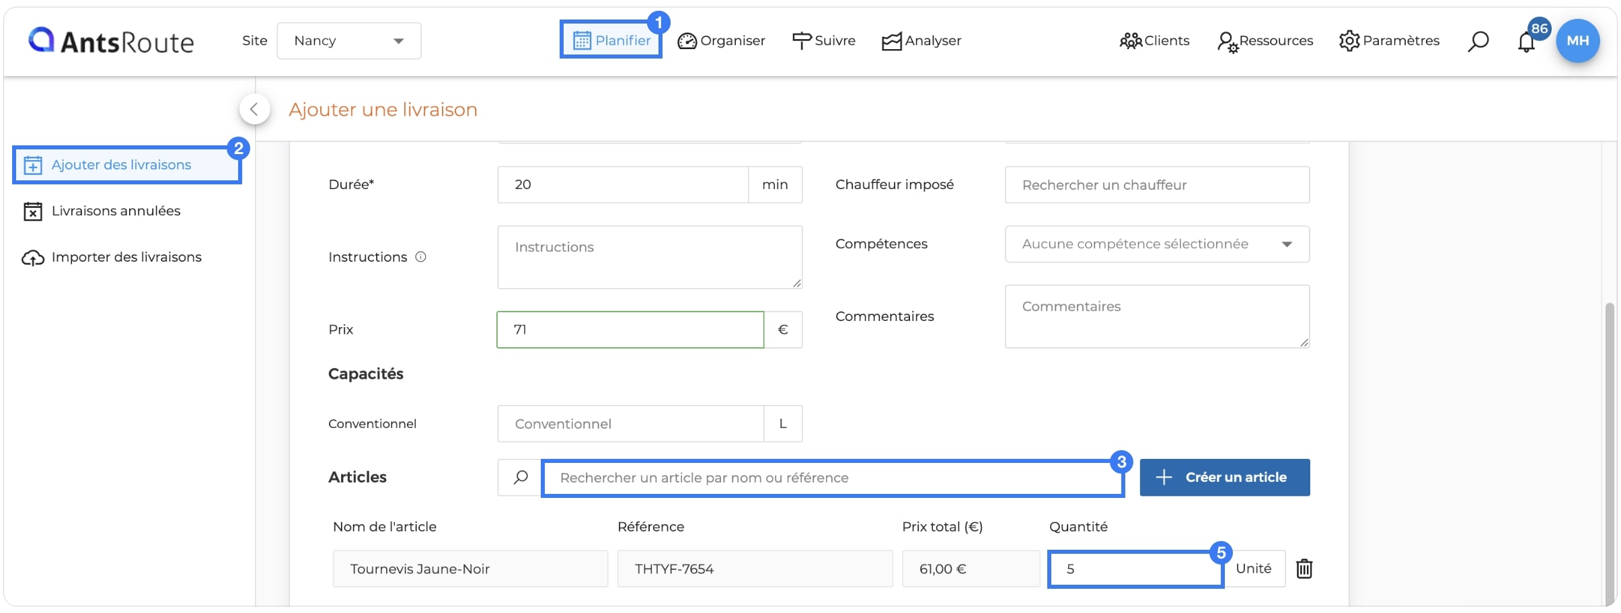Click the Ajouter des livraisons calendar-plus icon
Image resolution: width=1621 pixels, height=613 pixels.
pyautogui.click(x=33, y=165)
